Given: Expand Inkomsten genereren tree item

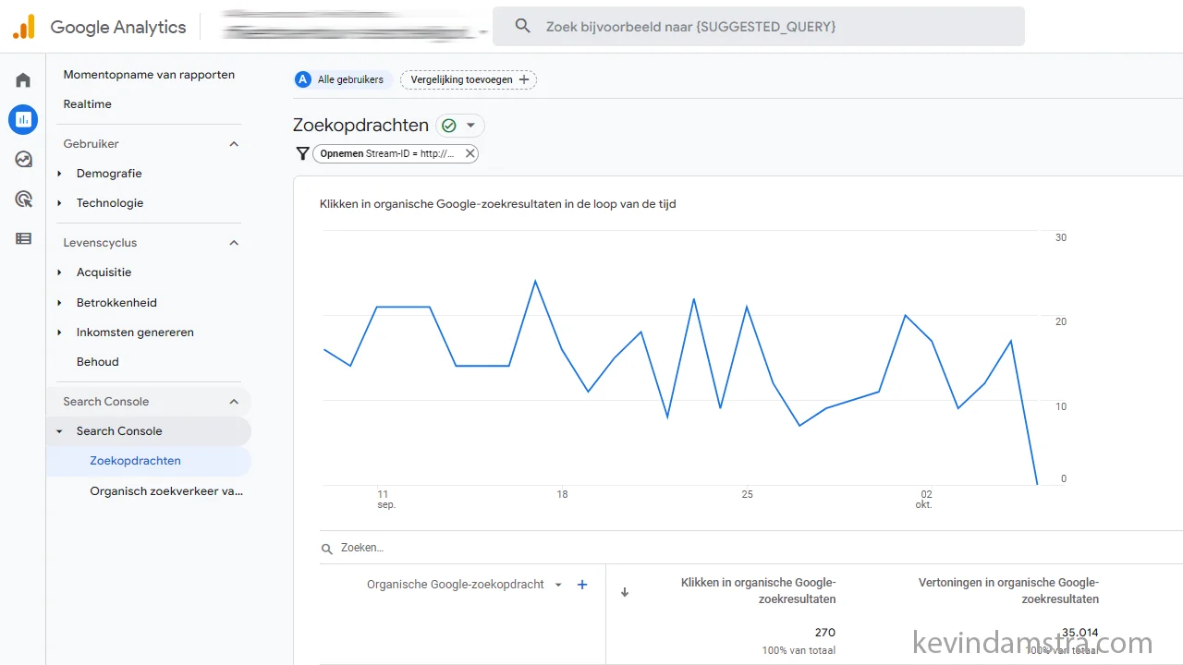Looking at the screenshot, I should pyautogui.click(x=60, y=332).
